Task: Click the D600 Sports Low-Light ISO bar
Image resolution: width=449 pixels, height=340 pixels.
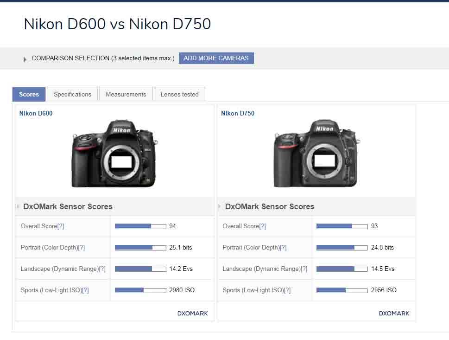Action: tap(140, 290)
